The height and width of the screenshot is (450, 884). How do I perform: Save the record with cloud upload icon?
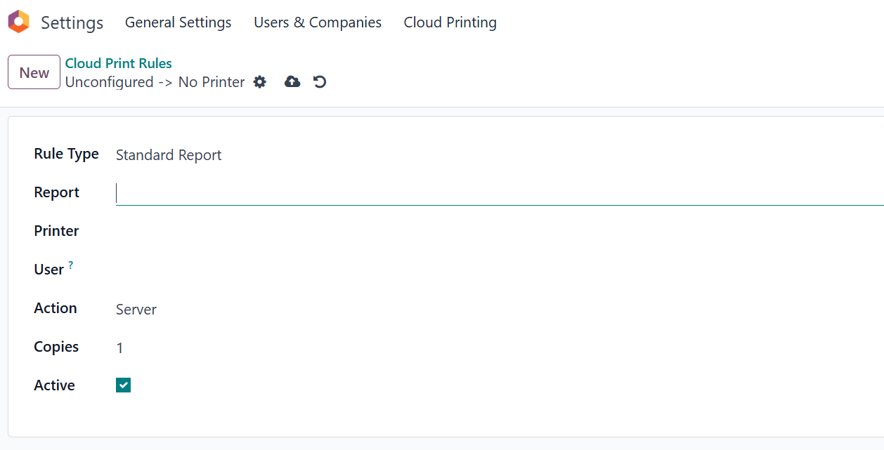[292, 82]
